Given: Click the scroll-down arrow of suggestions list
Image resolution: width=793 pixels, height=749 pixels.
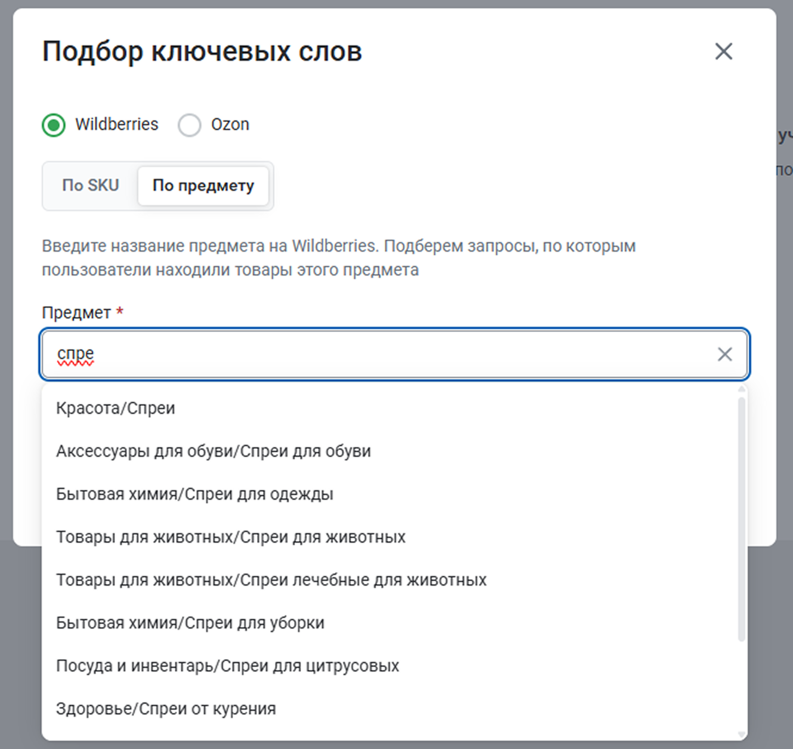Looking at the screenshot, I should [742, 734].
